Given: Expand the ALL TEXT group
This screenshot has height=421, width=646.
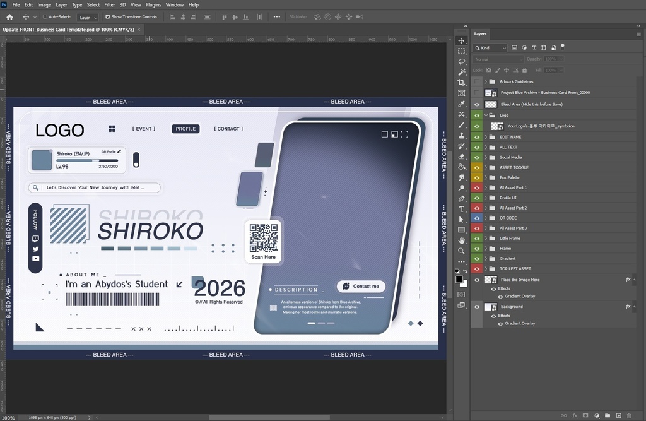Looking at the screenshot, I should point(486,147).
